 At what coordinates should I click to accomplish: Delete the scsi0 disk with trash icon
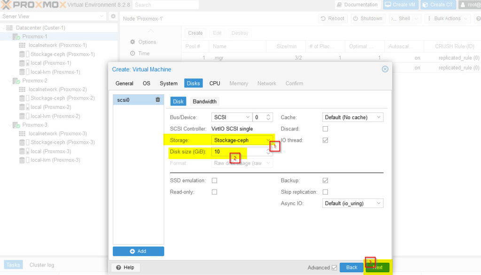click(x=158, y=99)
